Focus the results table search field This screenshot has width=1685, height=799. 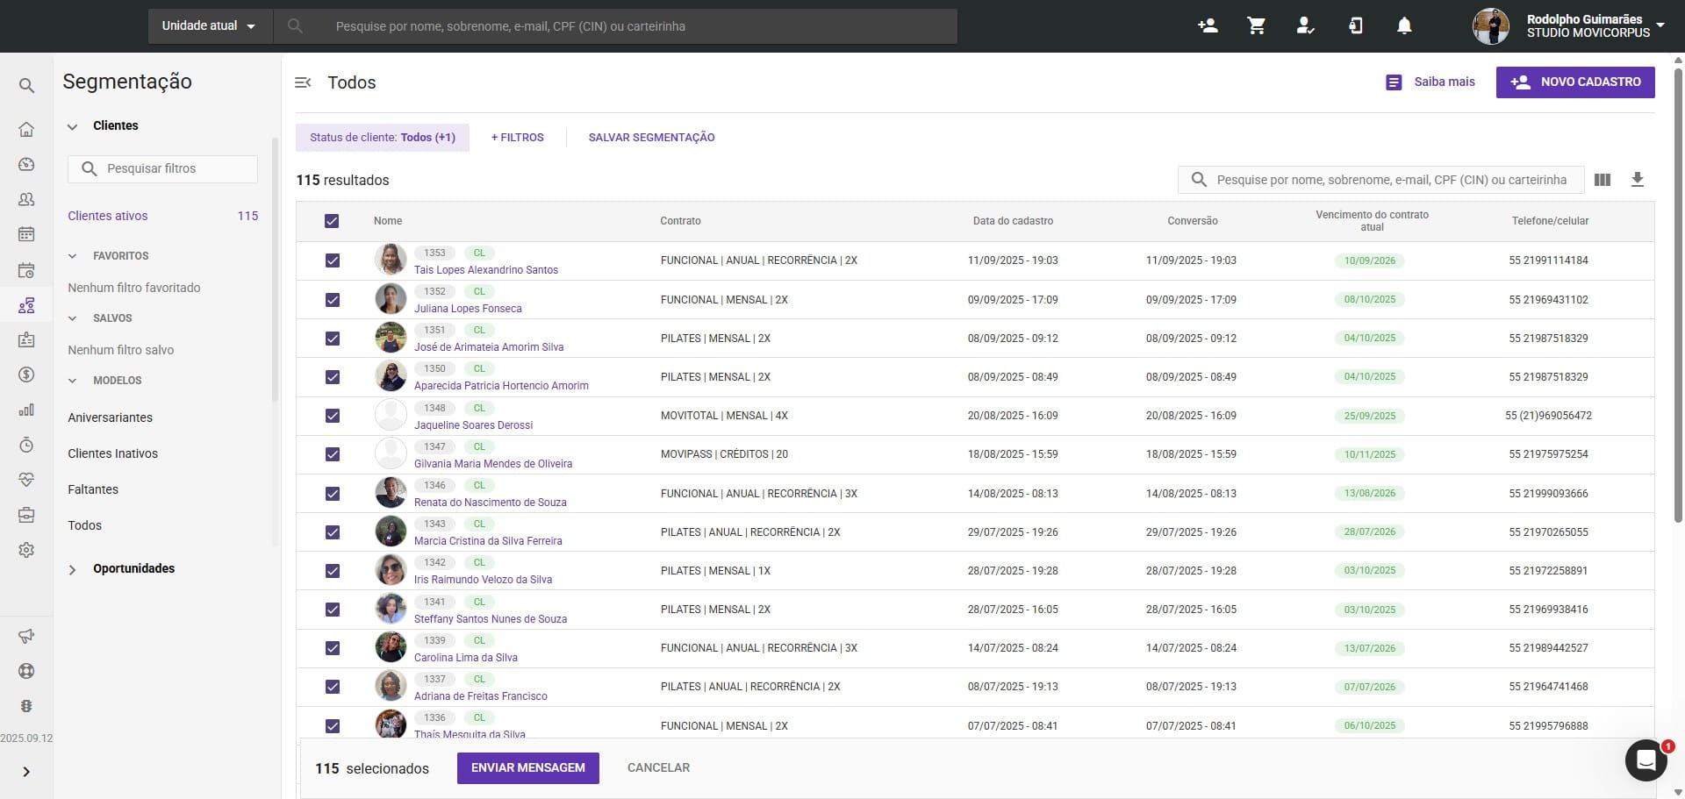coord(1381,180)
